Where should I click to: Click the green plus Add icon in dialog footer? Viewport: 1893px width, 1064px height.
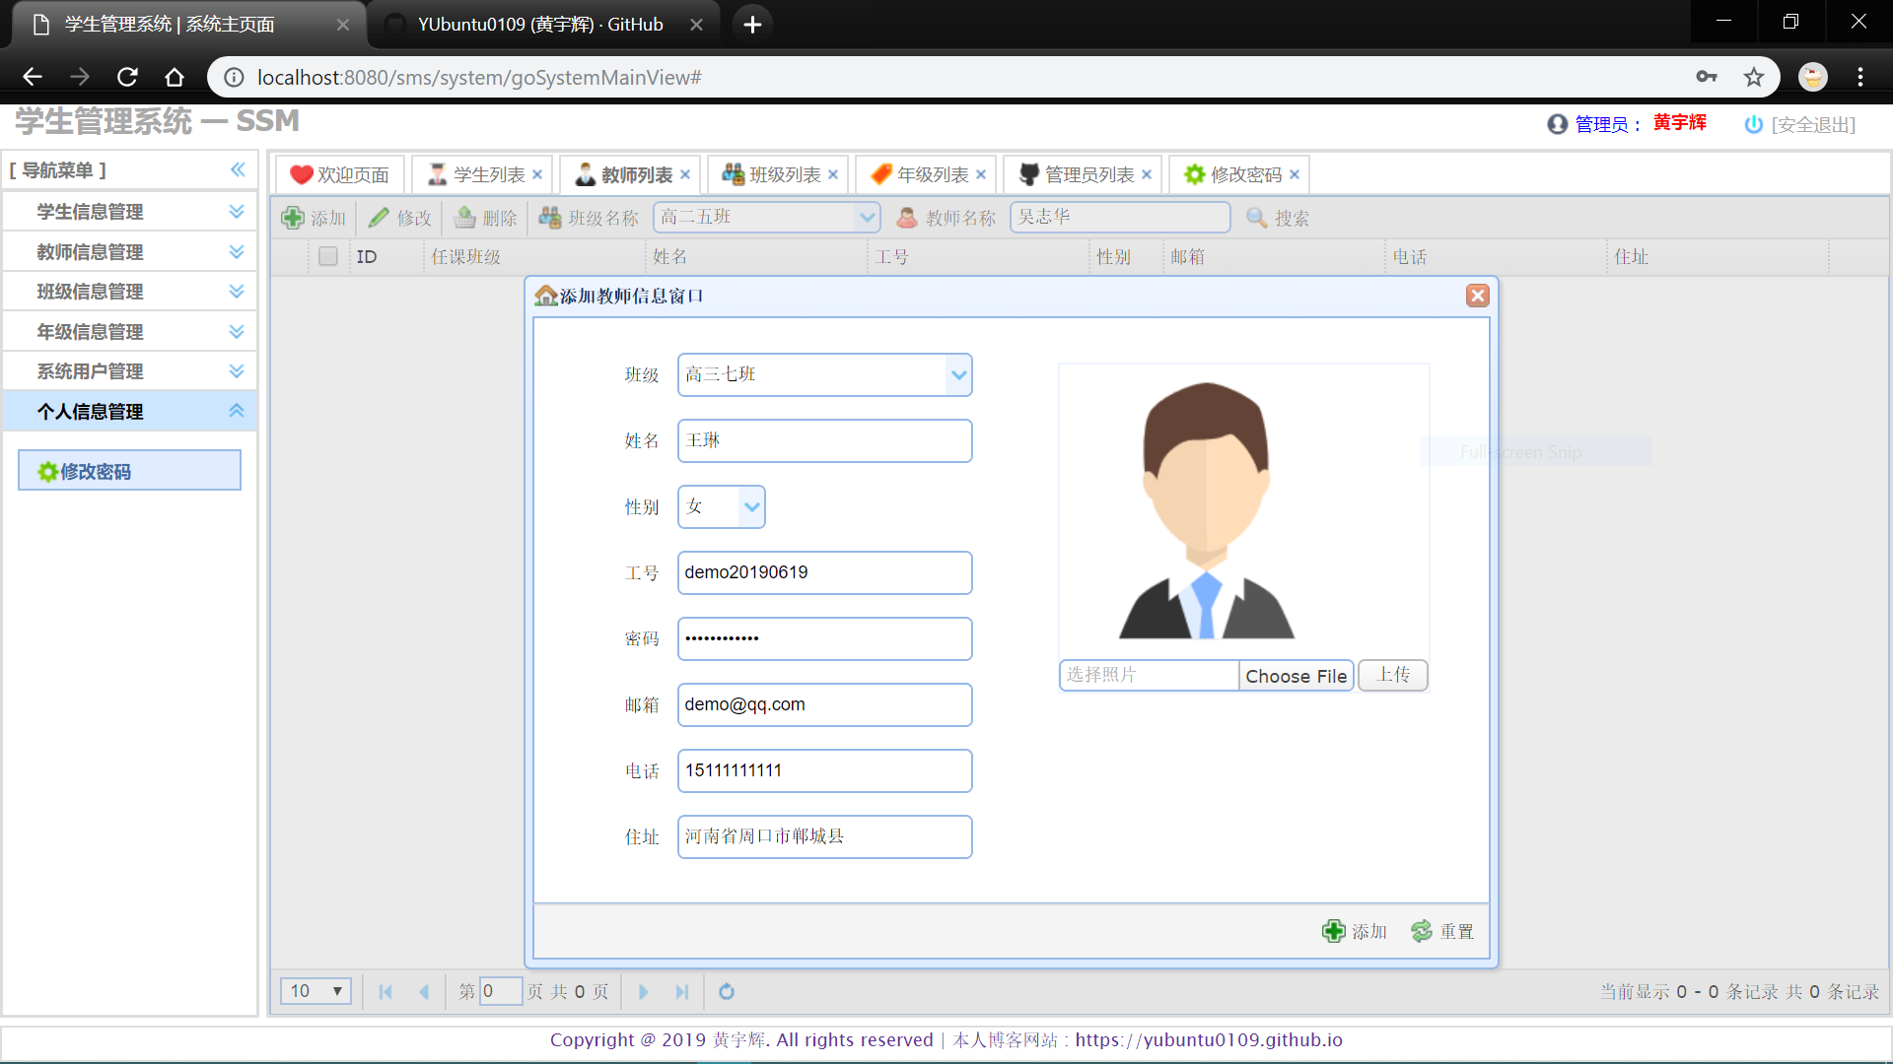tap(1334, 931)
